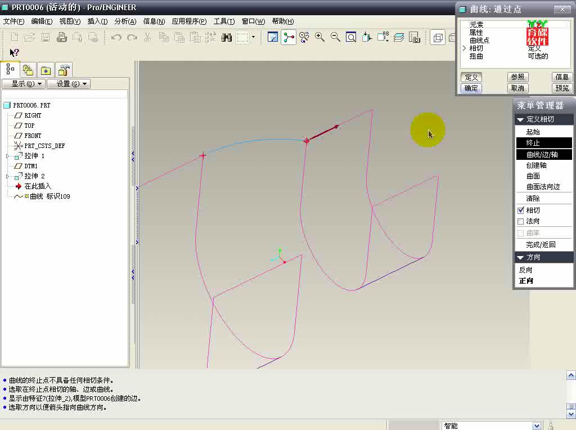The width and height of the screenshot is (576, 430).
Task: Collapse the 方向 menu section
Action: click(520, 257)
